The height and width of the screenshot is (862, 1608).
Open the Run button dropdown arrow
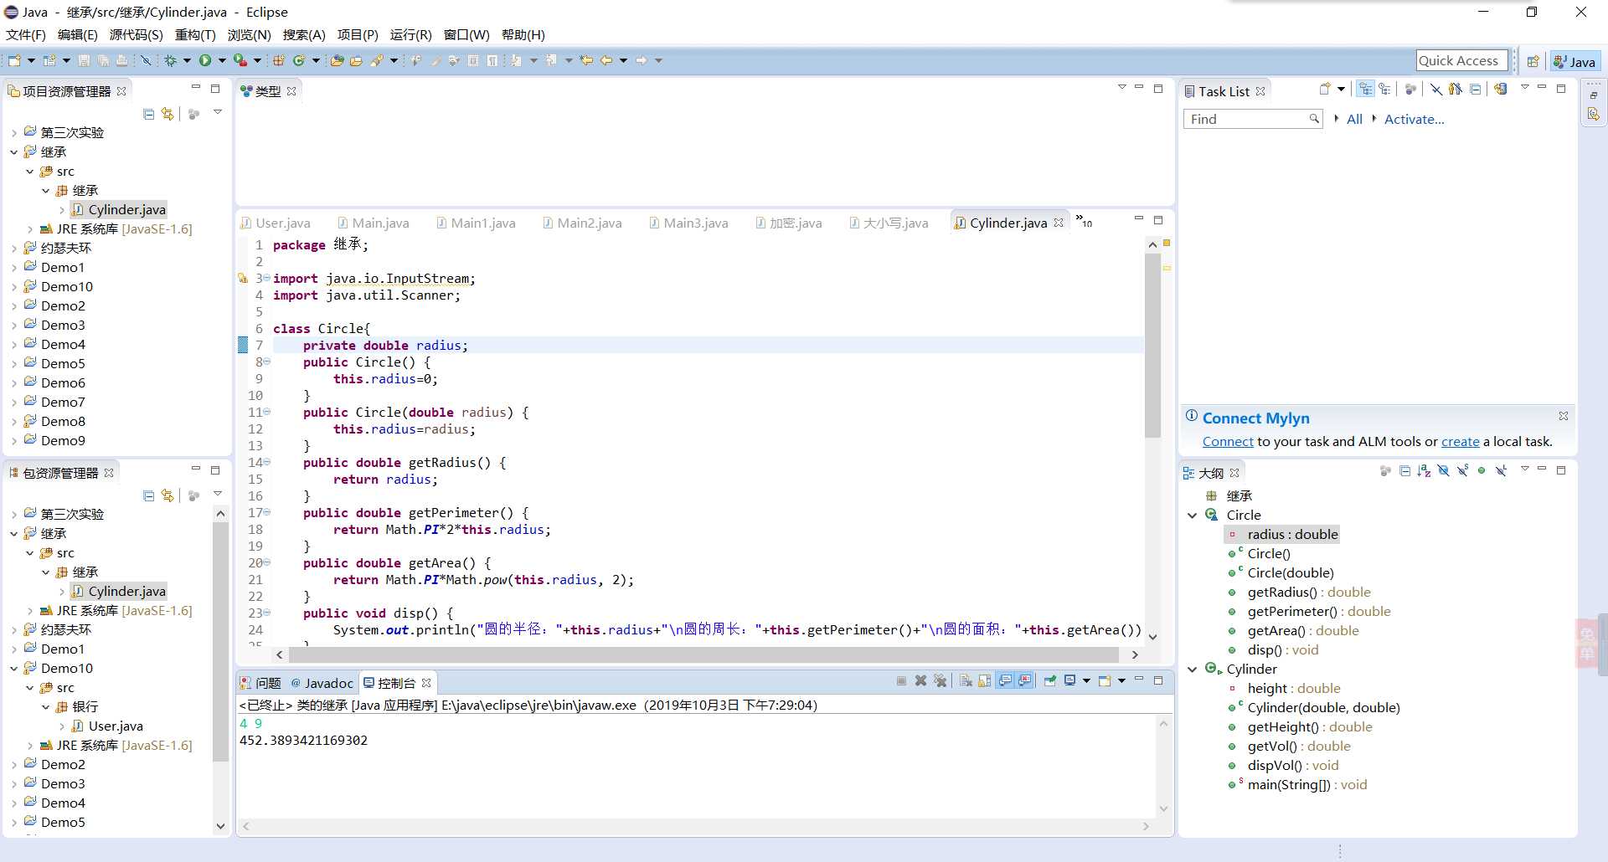point(222,60)
